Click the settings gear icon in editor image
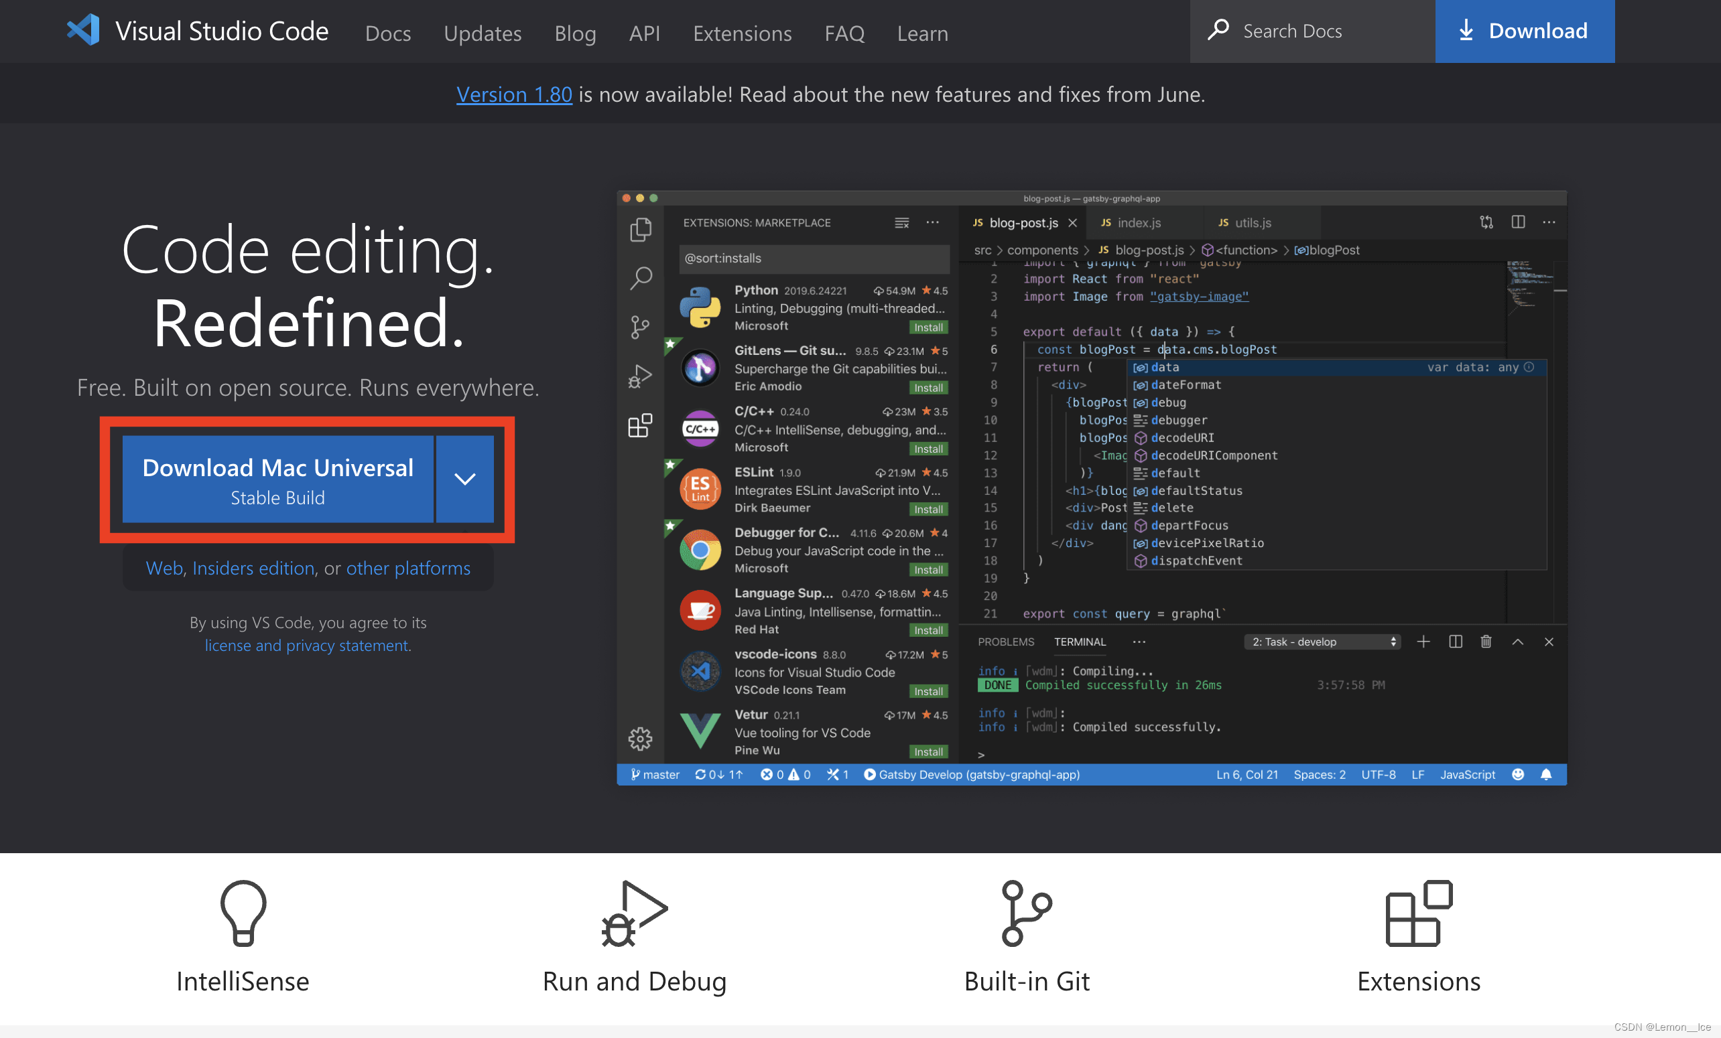The height and width of the screenshot is (1038, 1721). point(640,738)
